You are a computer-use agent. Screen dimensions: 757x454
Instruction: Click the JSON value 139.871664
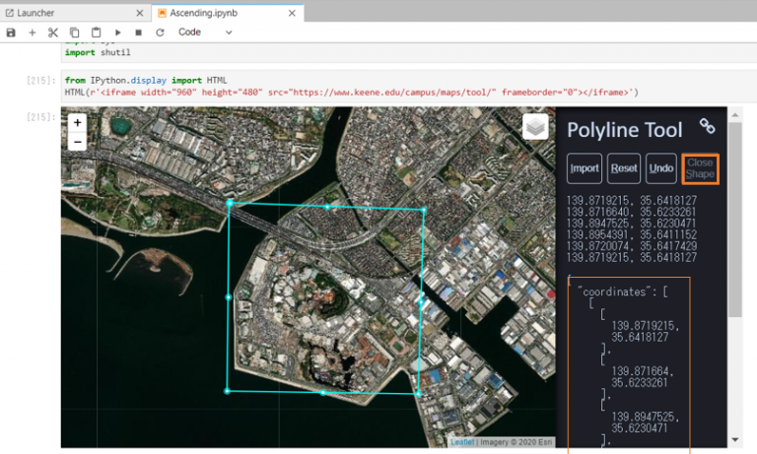642,371
